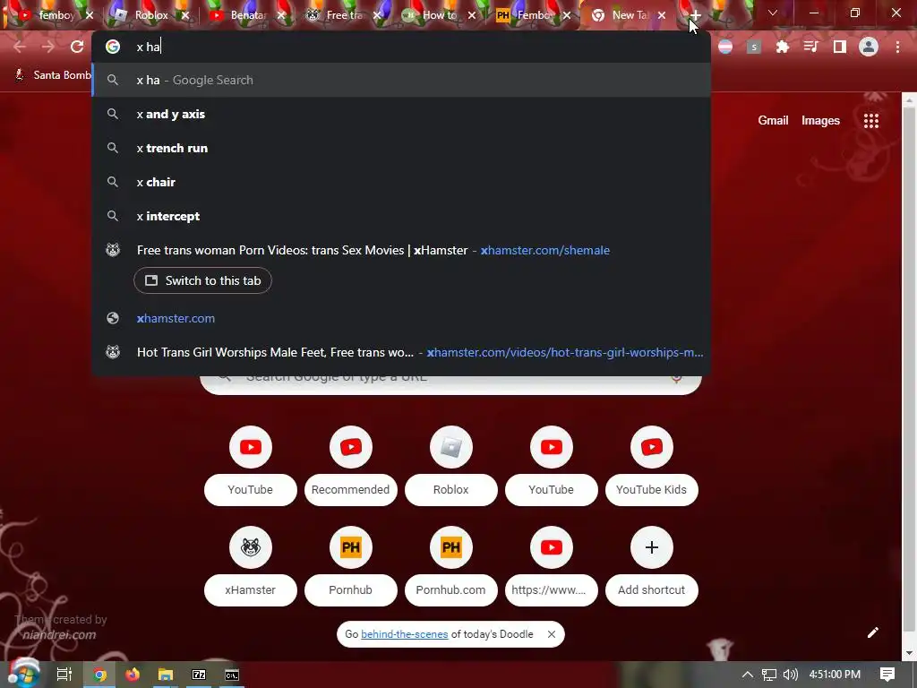Reload the page with the refresh icon

click(77, 47)
